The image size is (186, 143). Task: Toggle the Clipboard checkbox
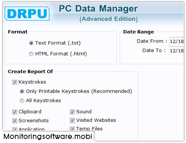(15, 112)
